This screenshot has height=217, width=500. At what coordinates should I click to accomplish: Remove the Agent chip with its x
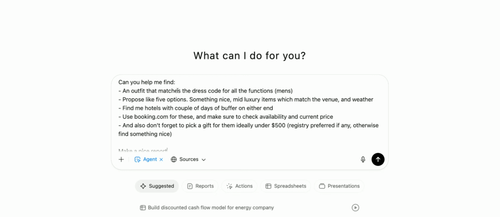(x=161, y=159)
